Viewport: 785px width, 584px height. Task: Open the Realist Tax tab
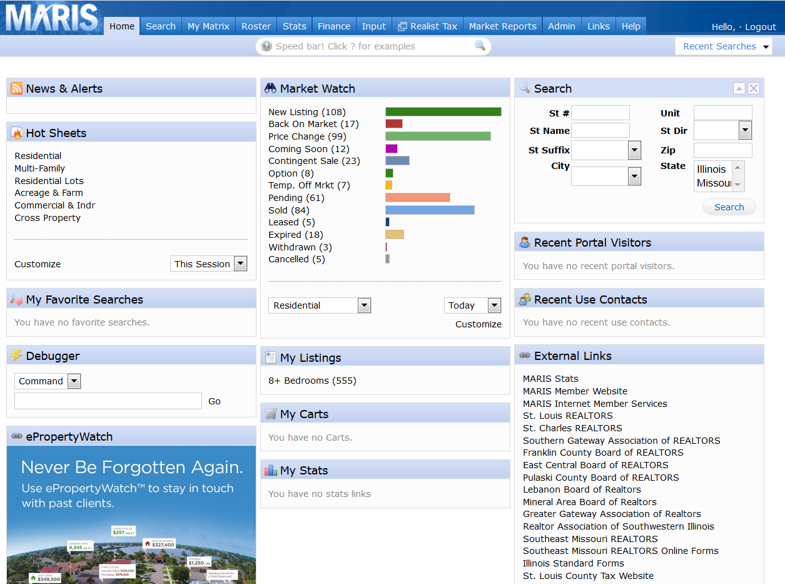427,26
